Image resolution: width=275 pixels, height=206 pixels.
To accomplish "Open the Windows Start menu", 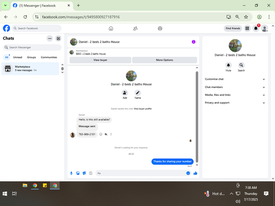I will [x=5, y=194].
